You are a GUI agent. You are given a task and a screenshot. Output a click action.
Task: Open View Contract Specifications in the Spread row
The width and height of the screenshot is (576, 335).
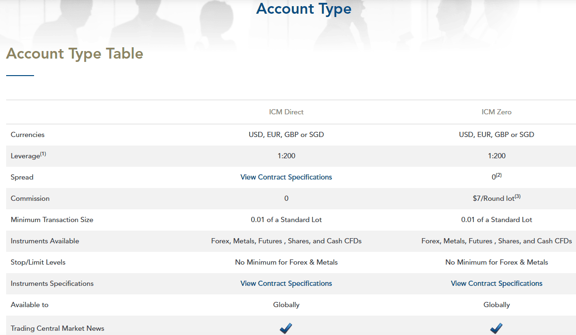[x=286, y=177]
